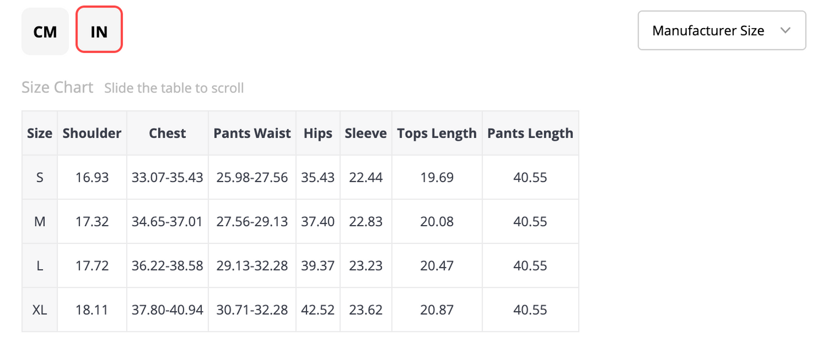This screenshot has width=829, height=341.
Task: Select the M size row label
Action: [x=40, y=222]
